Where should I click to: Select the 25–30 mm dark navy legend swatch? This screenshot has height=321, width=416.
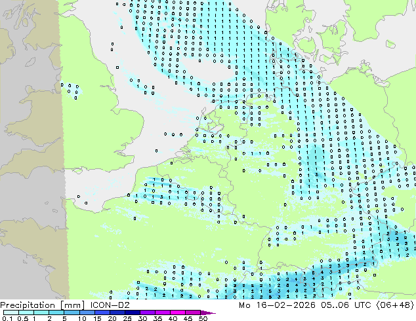click(x=132, y=312)
